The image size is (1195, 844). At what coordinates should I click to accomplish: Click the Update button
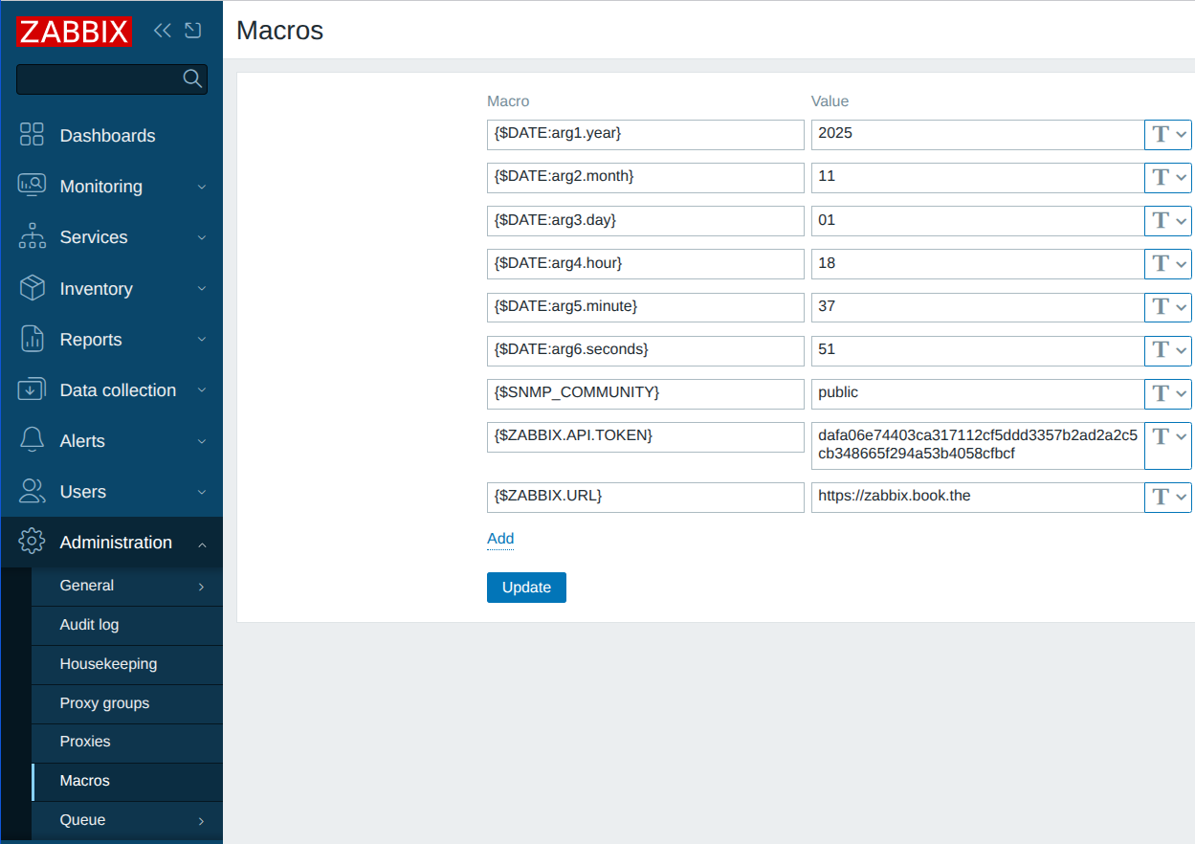tap(526, 588)
